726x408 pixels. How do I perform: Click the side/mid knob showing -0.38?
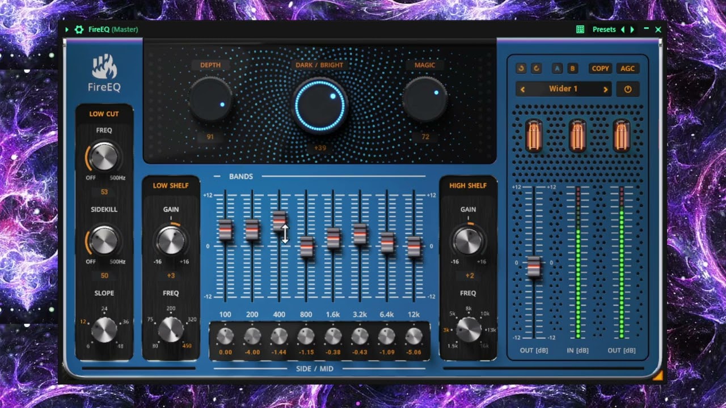tap(333, 337)
